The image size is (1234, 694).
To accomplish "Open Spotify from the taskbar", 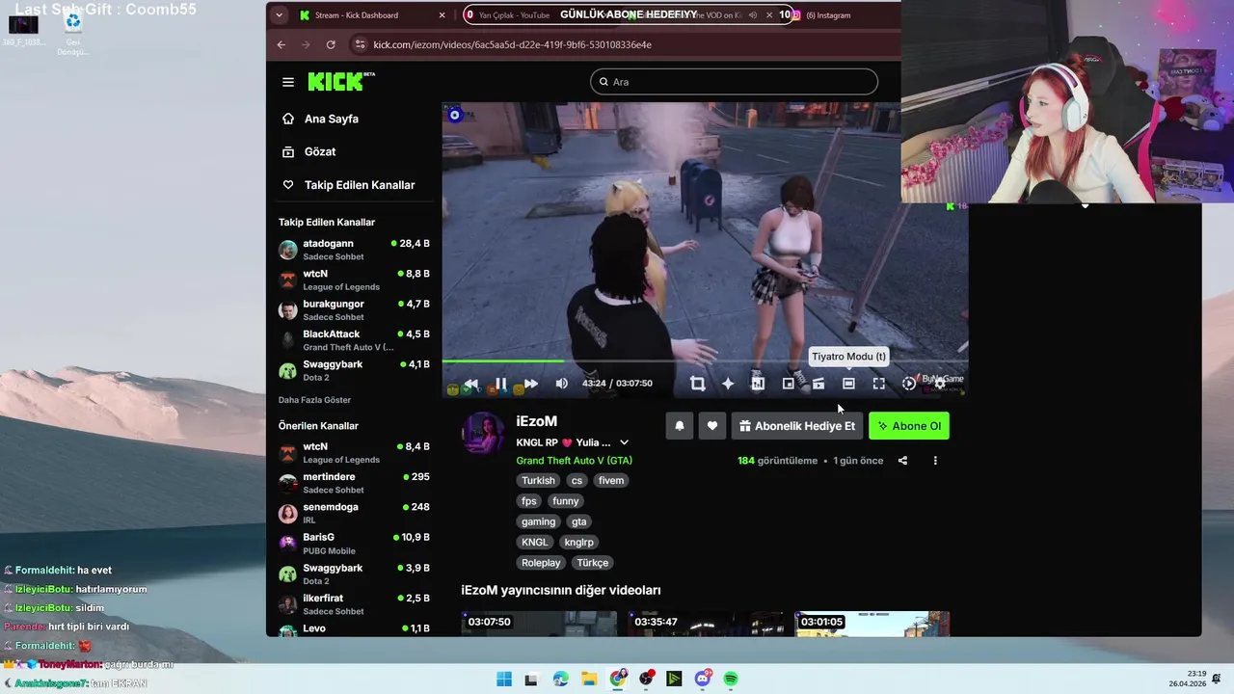I will click(731, 680).
